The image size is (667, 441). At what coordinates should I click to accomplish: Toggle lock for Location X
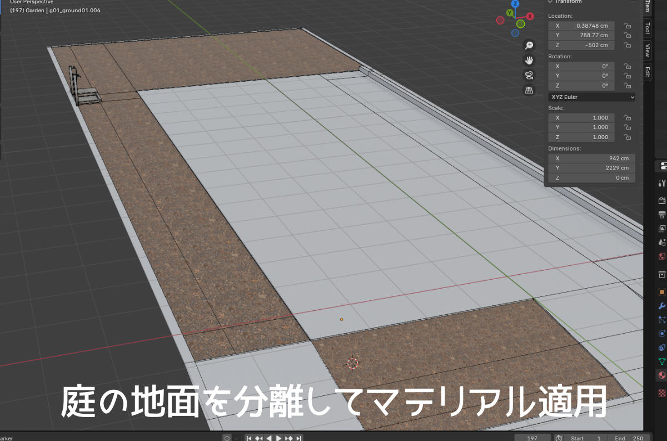(626, 26)
